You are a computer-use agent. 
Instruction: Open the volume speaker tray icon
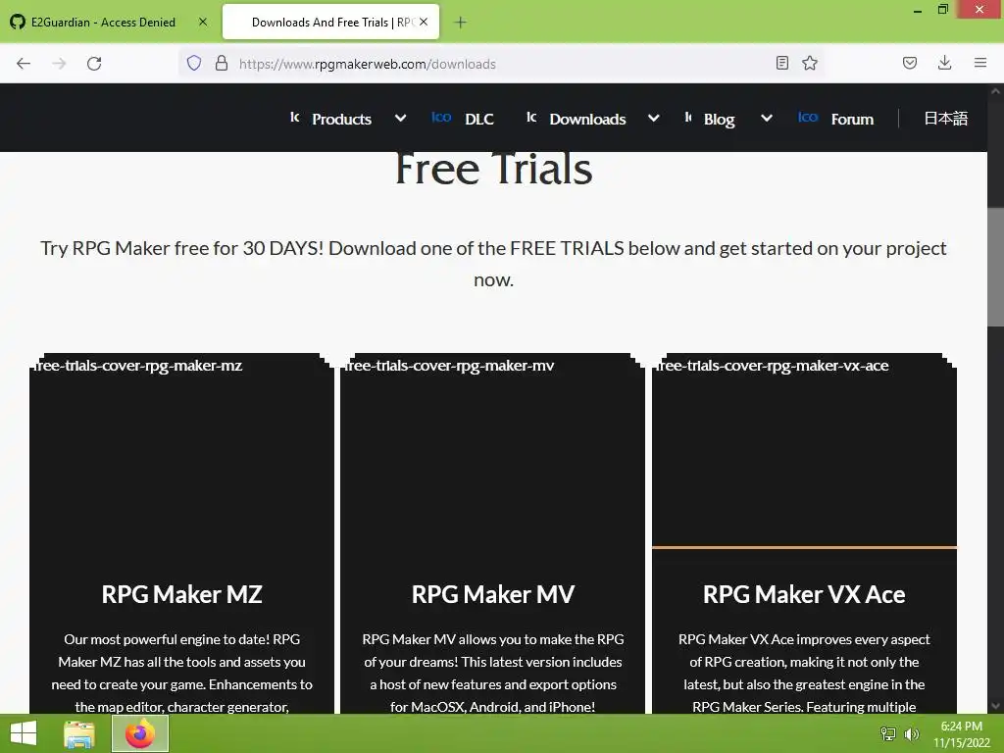(912, 733)
